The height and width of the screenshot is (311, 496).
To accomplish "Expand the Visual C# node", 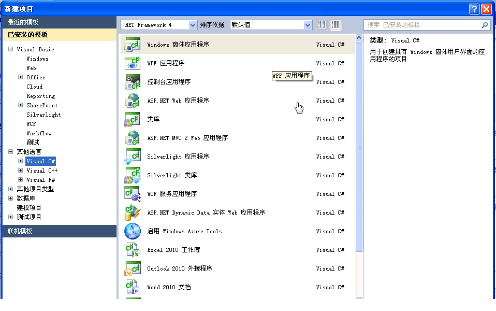I will (20, 161).
